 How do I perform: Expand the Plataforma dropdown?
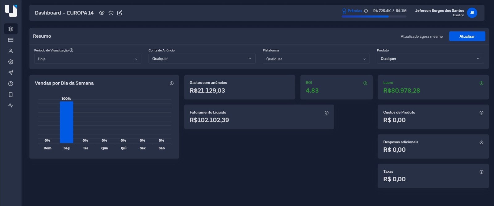pos(316,59)
